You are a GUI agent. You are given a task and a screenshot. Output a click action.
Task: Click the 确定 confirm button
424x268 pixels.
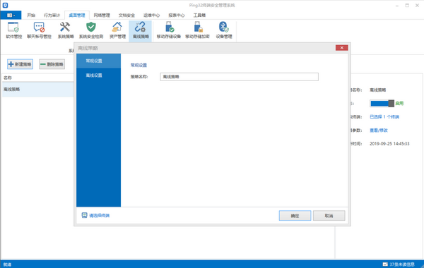tap(295, 216)
